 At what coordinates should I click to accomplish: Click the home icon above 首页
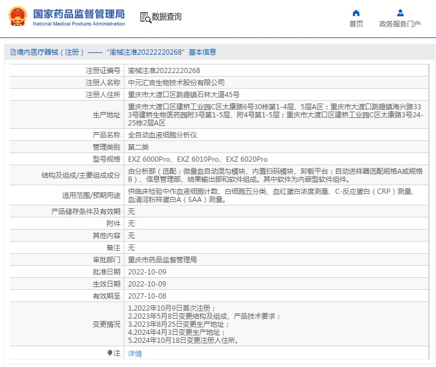(x=356, y=13)
